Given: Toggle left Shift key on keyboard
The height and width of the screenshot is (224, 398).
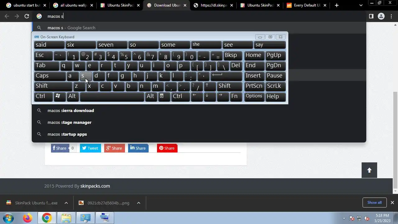Looking at the screenshot, I should pos(53,86).
